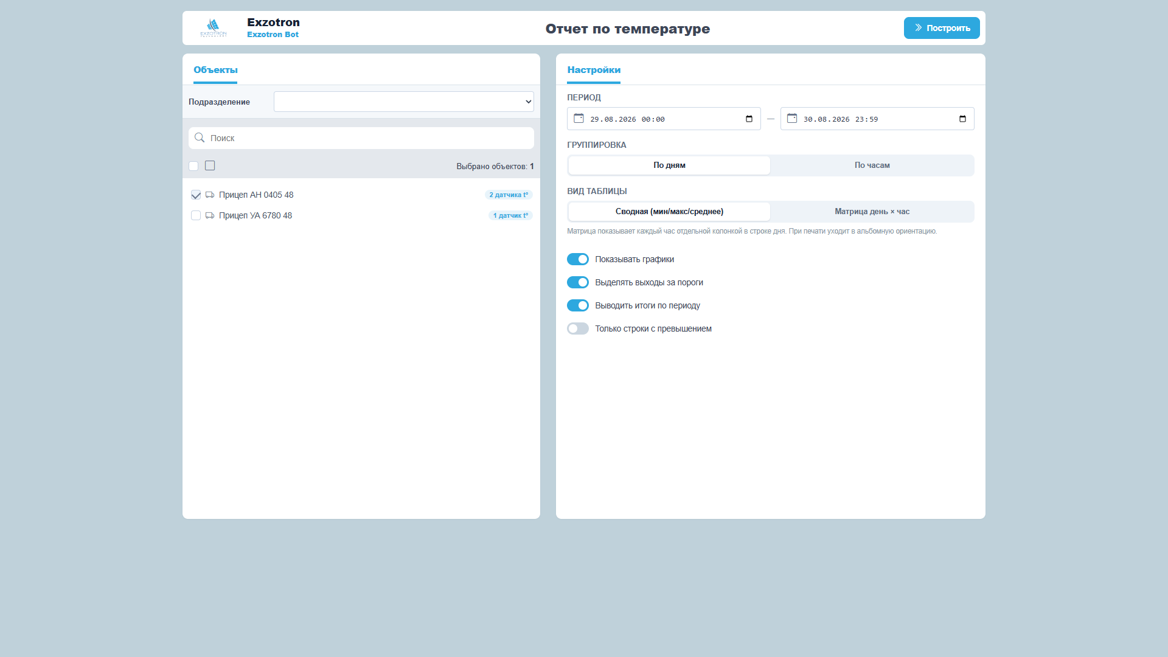This screenshot has height=657, width=1168.
Task: Click the Выбрано объектов: 1 text
Action: click(495, 166)
